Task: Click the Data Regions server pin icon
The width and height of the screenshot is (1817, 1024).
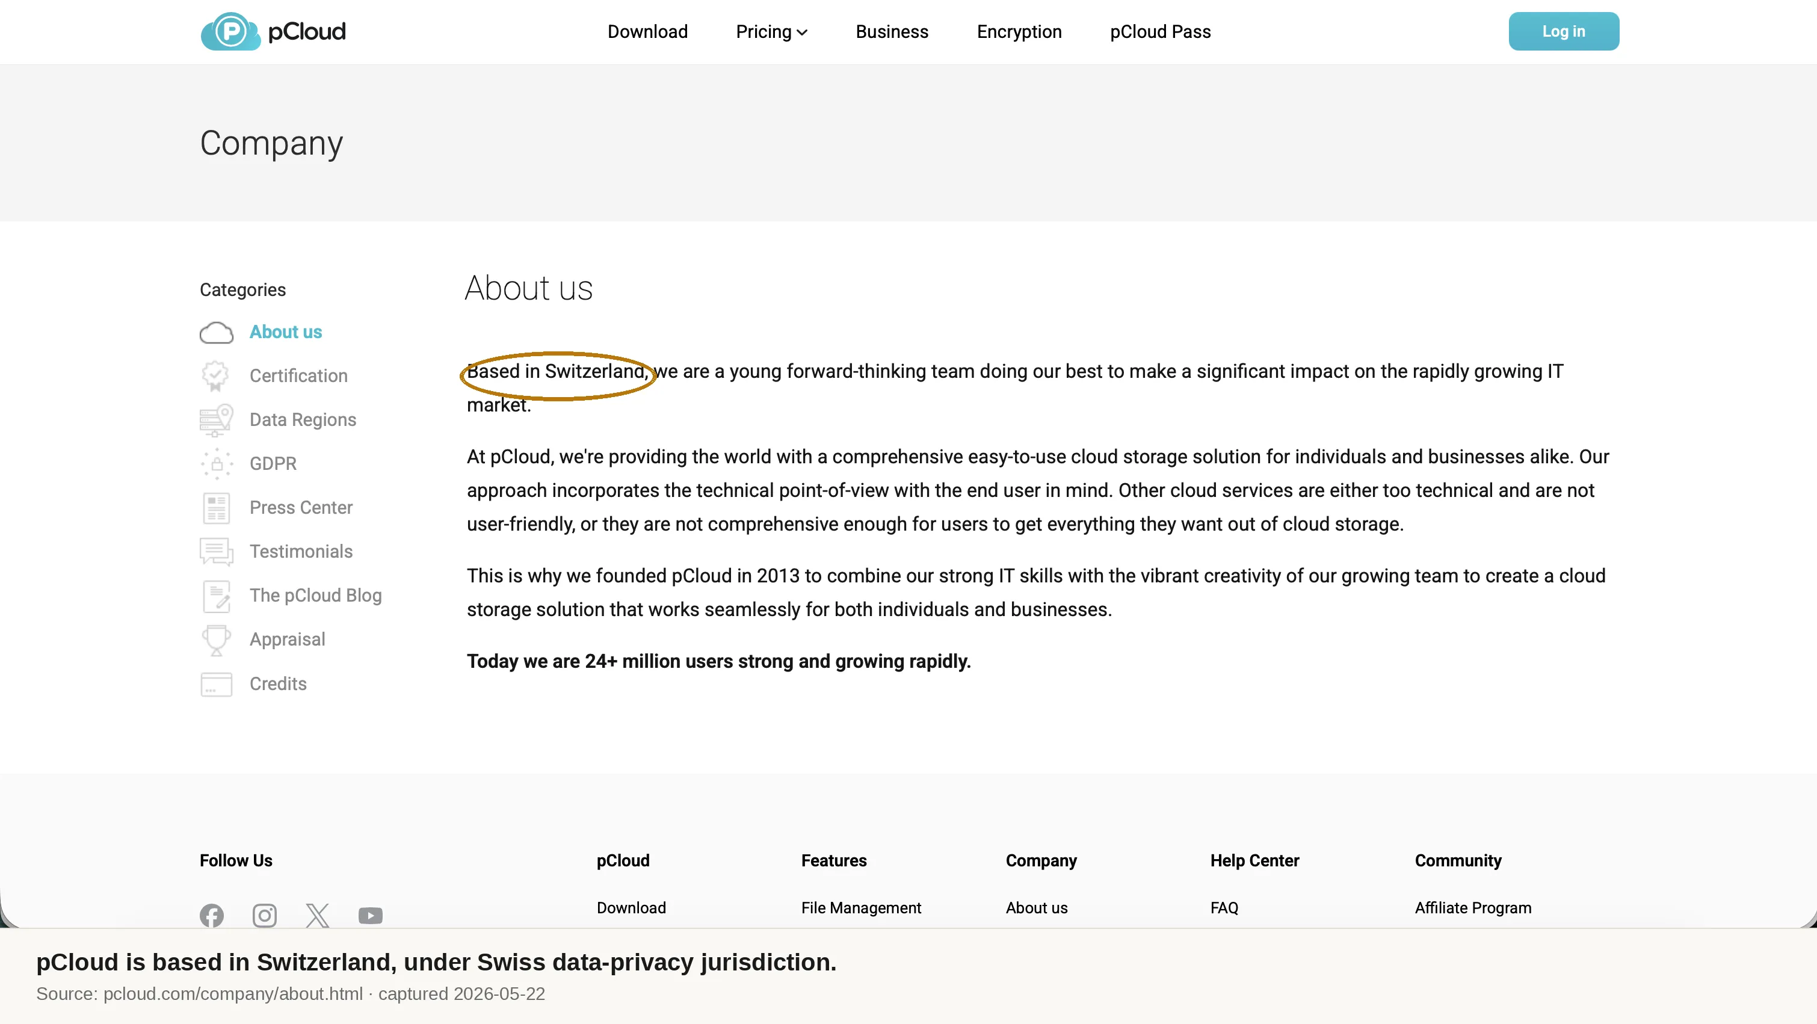Action: coord(216,419)
